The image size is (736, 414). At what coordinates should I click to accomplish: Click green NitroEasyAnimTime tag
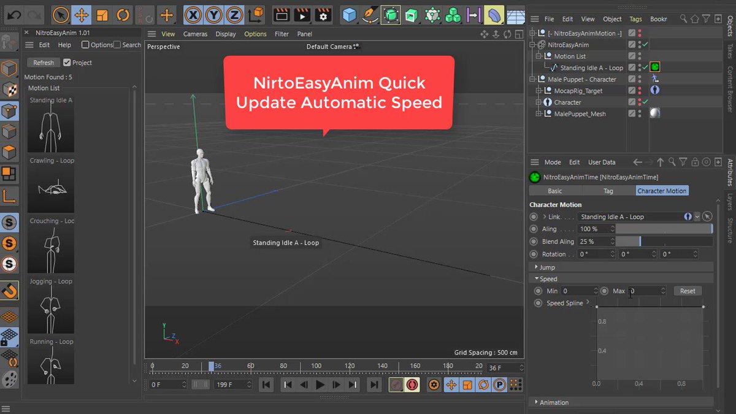[x=654, y=67]
